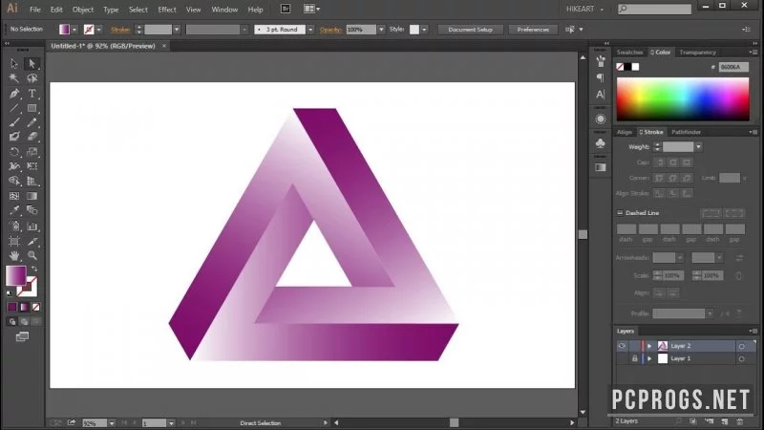This screenshot has height=430, width=764.
Task: Click the Preferences button
Action: point(533,30)
